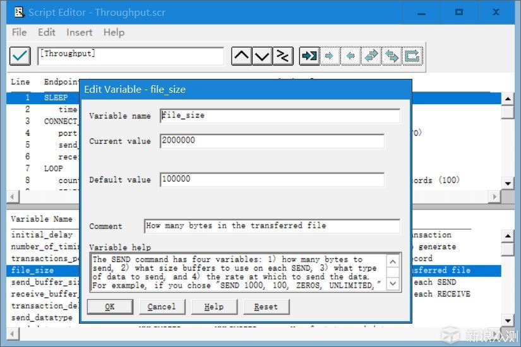Screen dimensions: 521x347
Task: Click the loop insert toolbar icon
Action: [412, 56]
